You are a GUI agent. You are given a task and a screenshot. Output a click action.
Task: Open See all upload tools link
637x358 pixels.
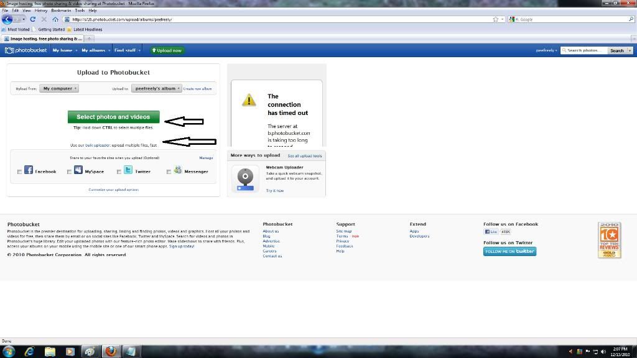point(305,155)
